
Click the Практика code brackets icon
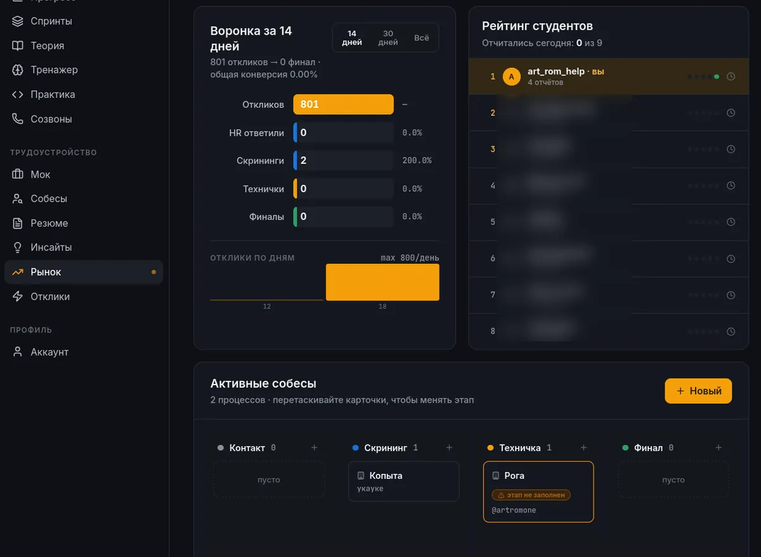pyautogui.click(x=18, y=95)
